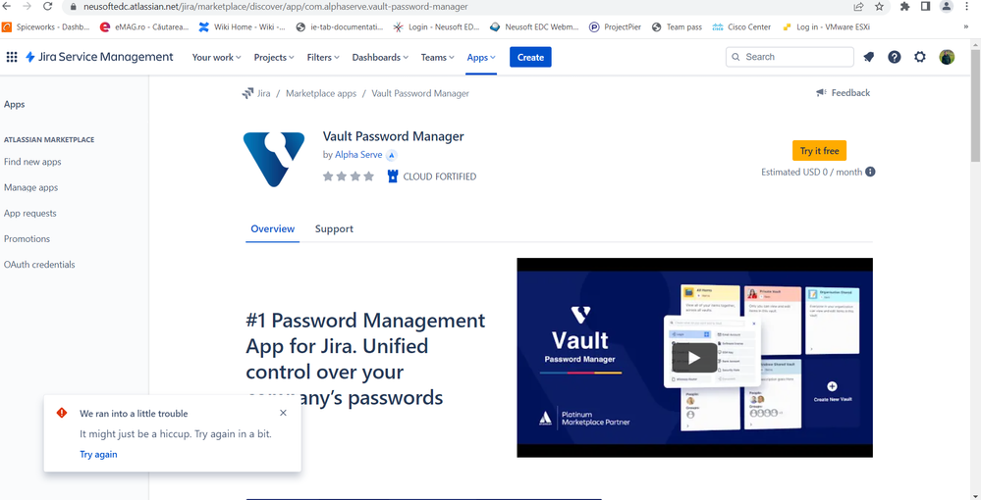
Task: Dismiss the trouble notification with X
Action: point(284,413)
